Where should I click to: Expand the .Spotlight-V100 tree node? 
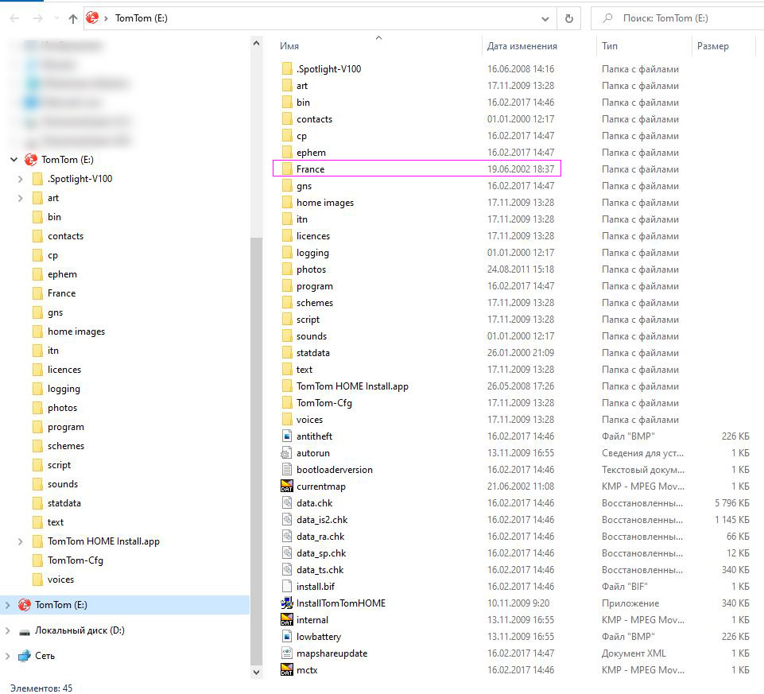point(21,179)
